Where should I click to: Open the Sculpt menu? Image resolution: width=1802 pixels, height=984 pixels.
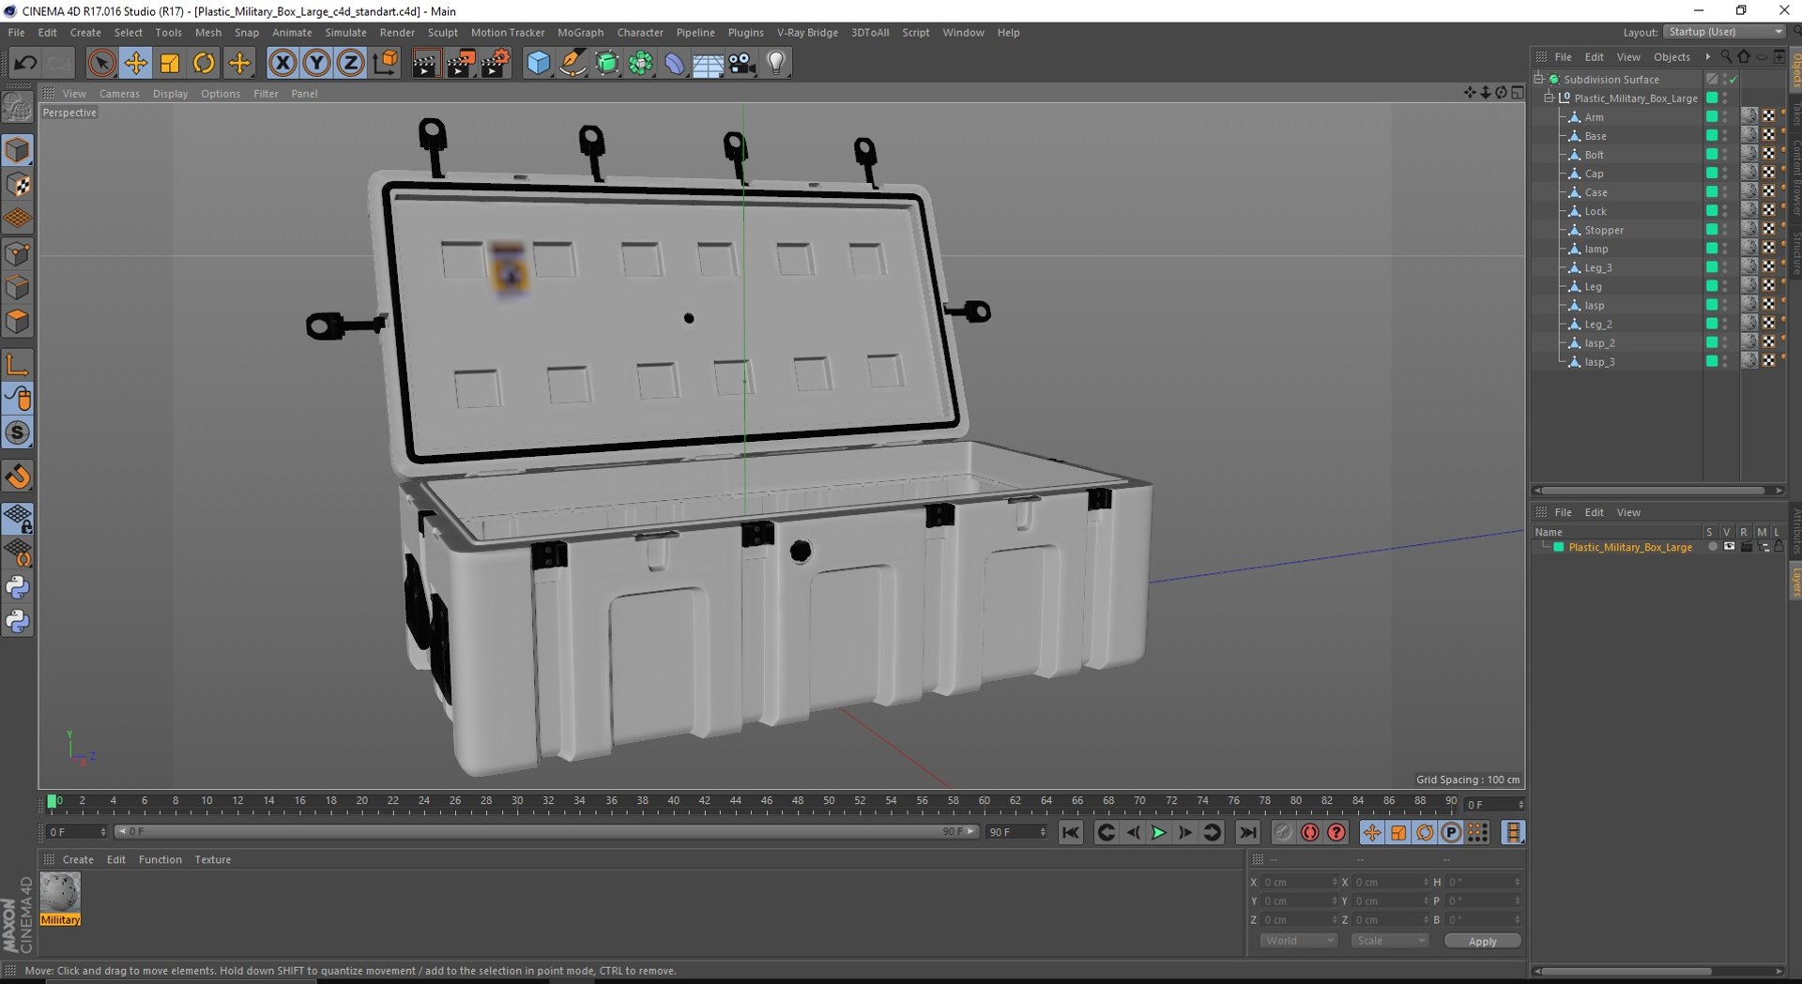[x=442, y=32]
